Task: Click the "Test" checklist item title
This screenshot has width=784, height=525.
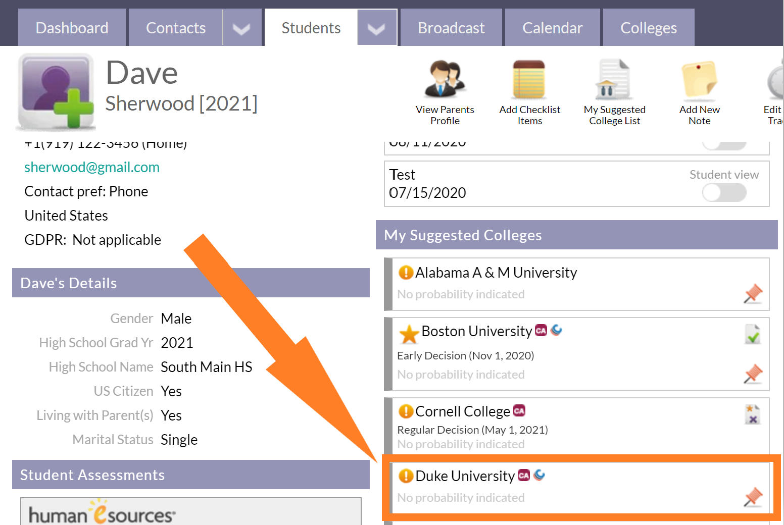Action: point(402,175)
